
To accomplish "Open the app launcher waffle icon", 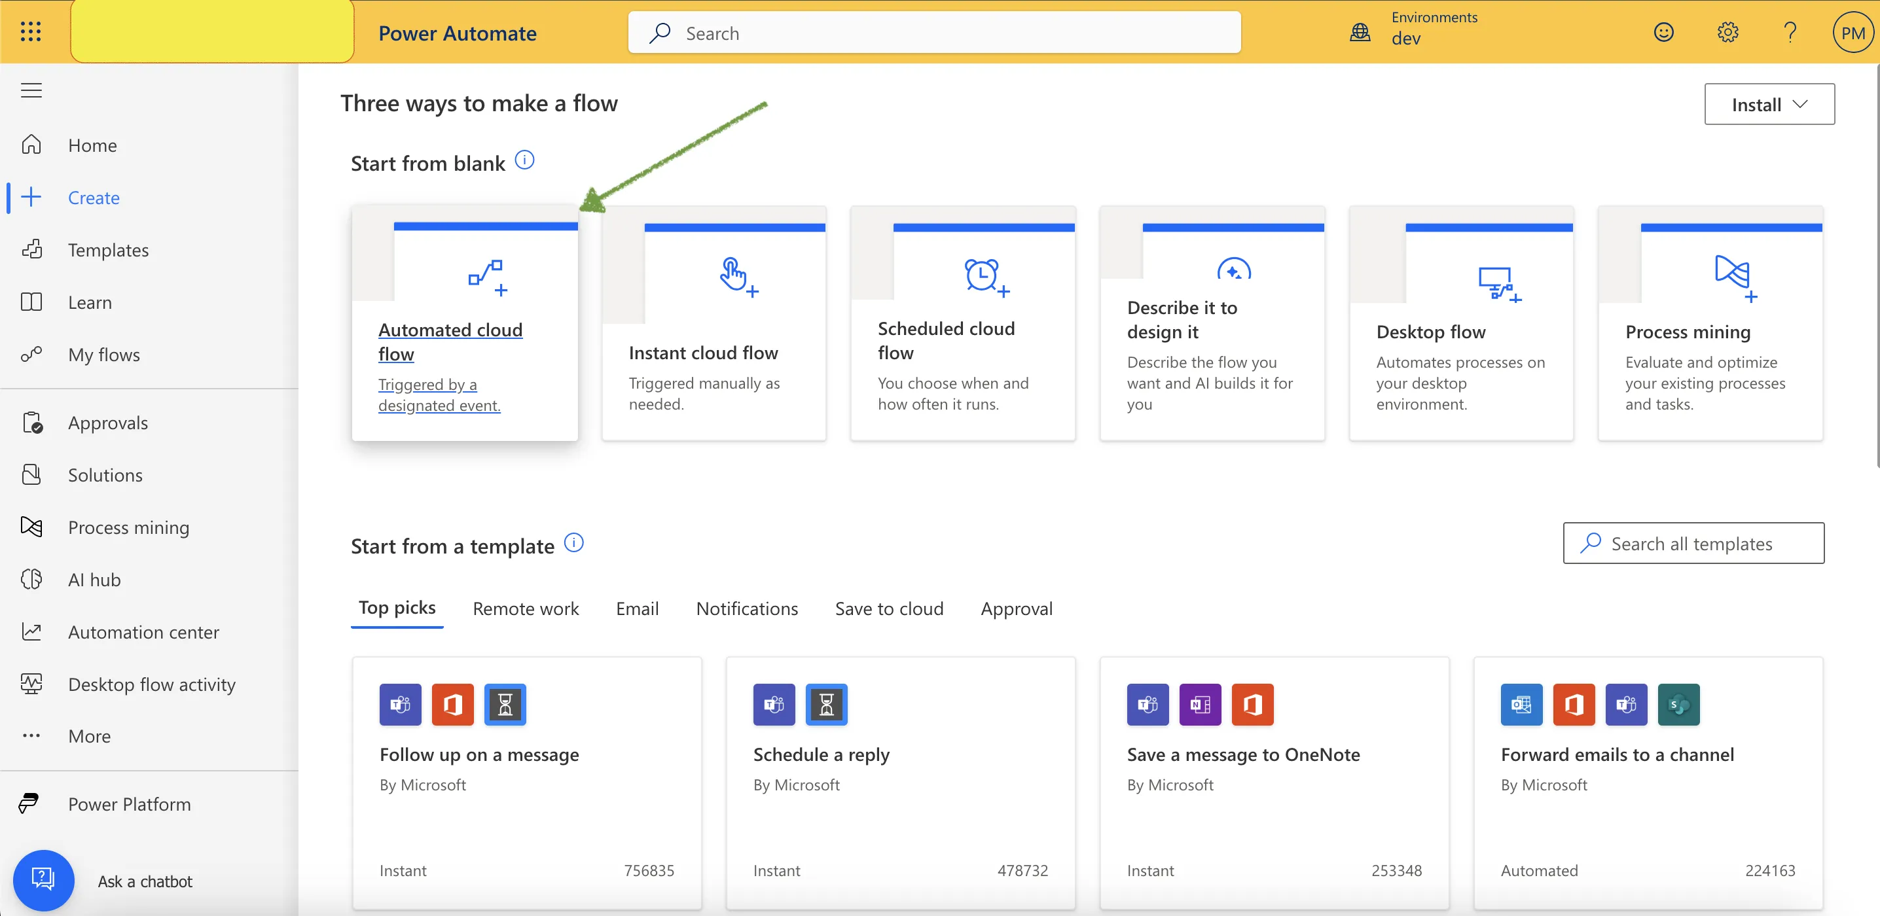I will pyautogui.click(x=31, y=32).
